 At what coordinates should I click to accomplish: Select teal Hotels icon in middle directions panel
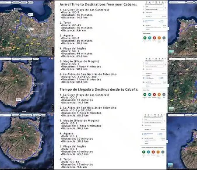150,95
